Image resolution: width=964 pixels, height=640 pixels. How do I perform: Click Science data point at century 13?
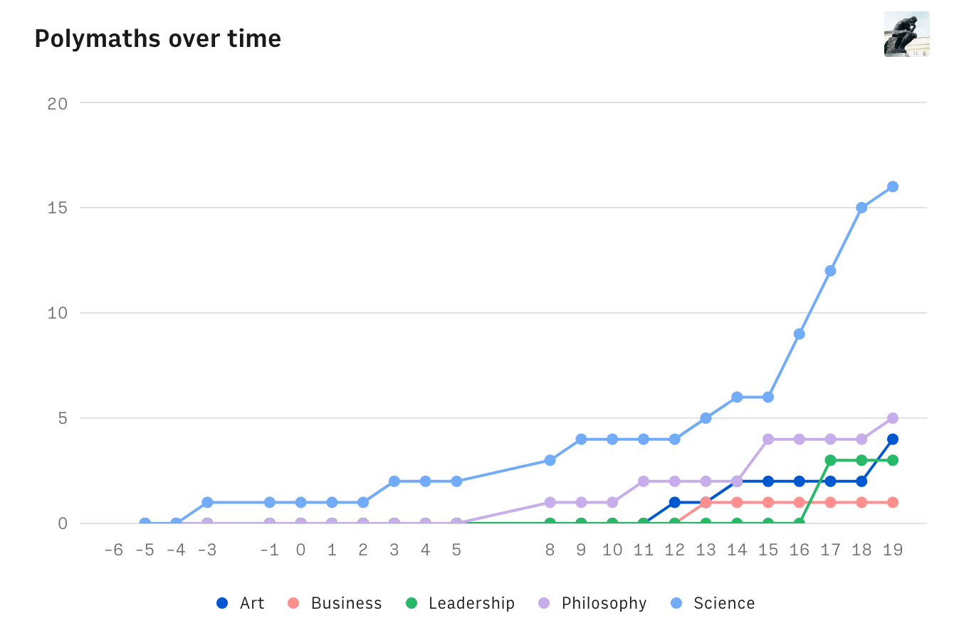pos(706,418)
